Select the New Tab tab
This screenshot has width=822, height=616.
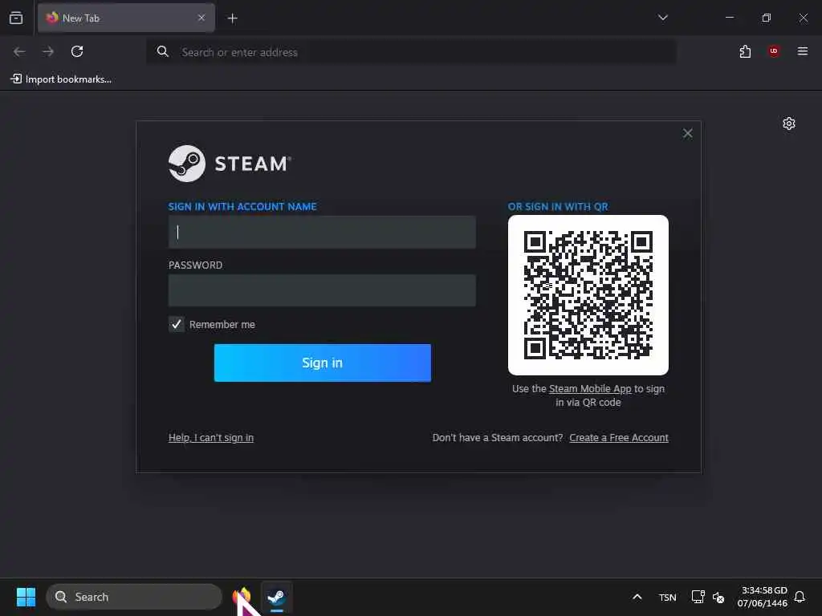126,18
